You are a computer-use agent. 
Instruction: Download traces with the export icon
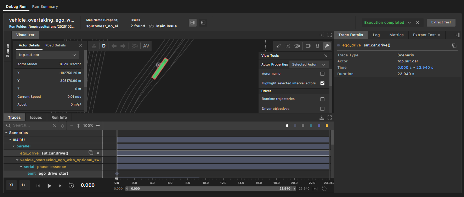tap(322, 117)
